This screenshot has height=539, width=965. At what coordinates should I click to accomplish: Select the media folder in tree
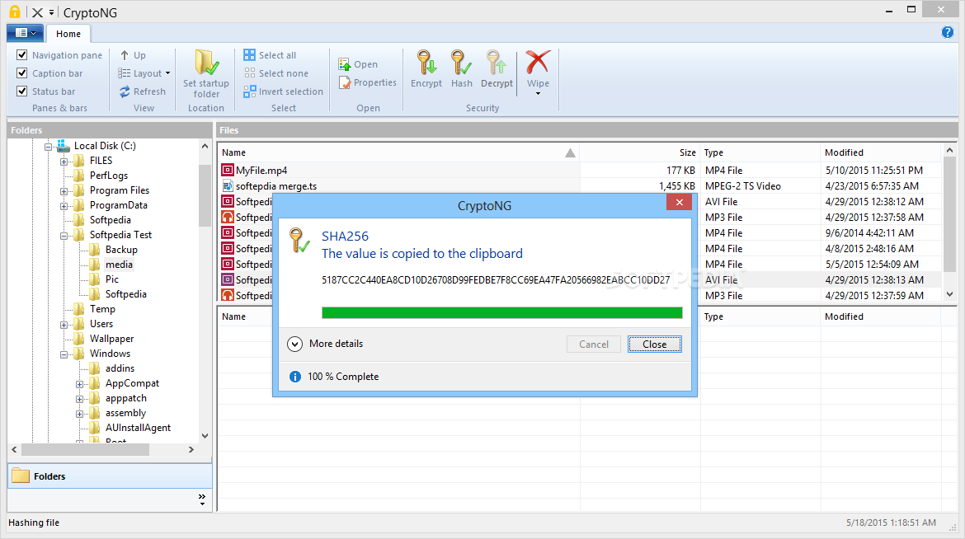[x=119, y=265]
